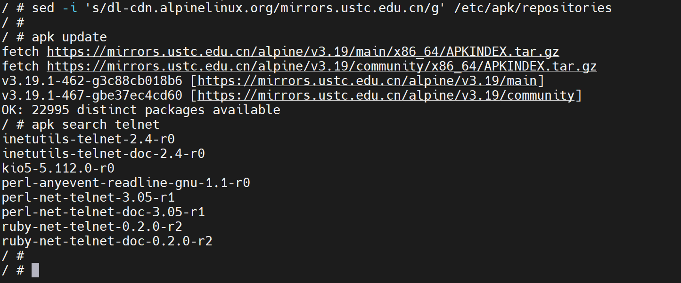Pick the perl-anyevent-readline-gnu-1.1-r0 result
This screenshot has height=283, width=681.
[x=126, y=183]
